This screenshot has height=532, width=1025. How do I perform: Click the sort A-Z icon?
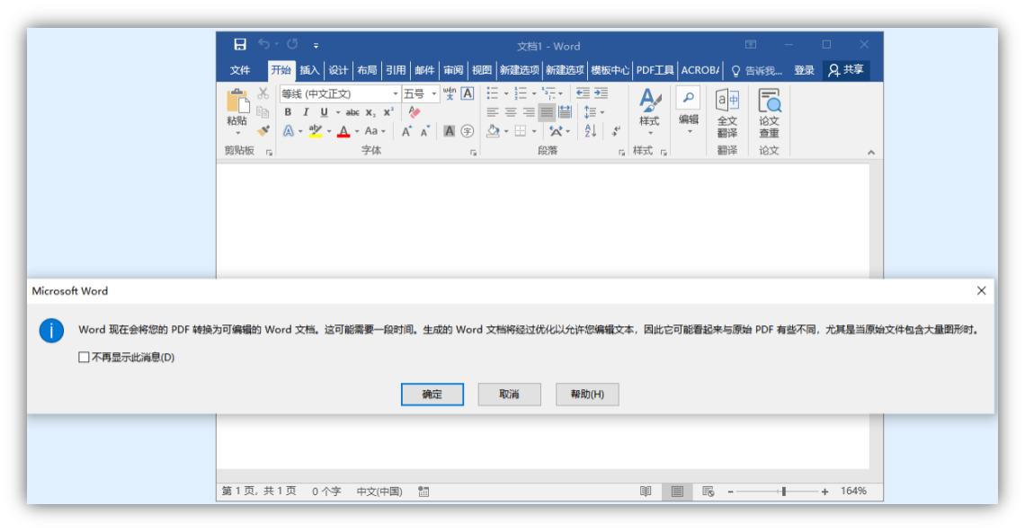click(x=591, y=130)
